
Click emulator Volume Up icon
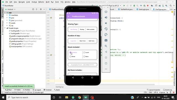(x=106, y=17)
